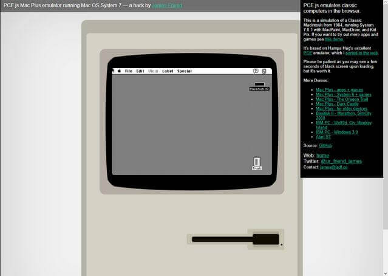
Task: Open the Edit menu
Action: tap(140, 71)
